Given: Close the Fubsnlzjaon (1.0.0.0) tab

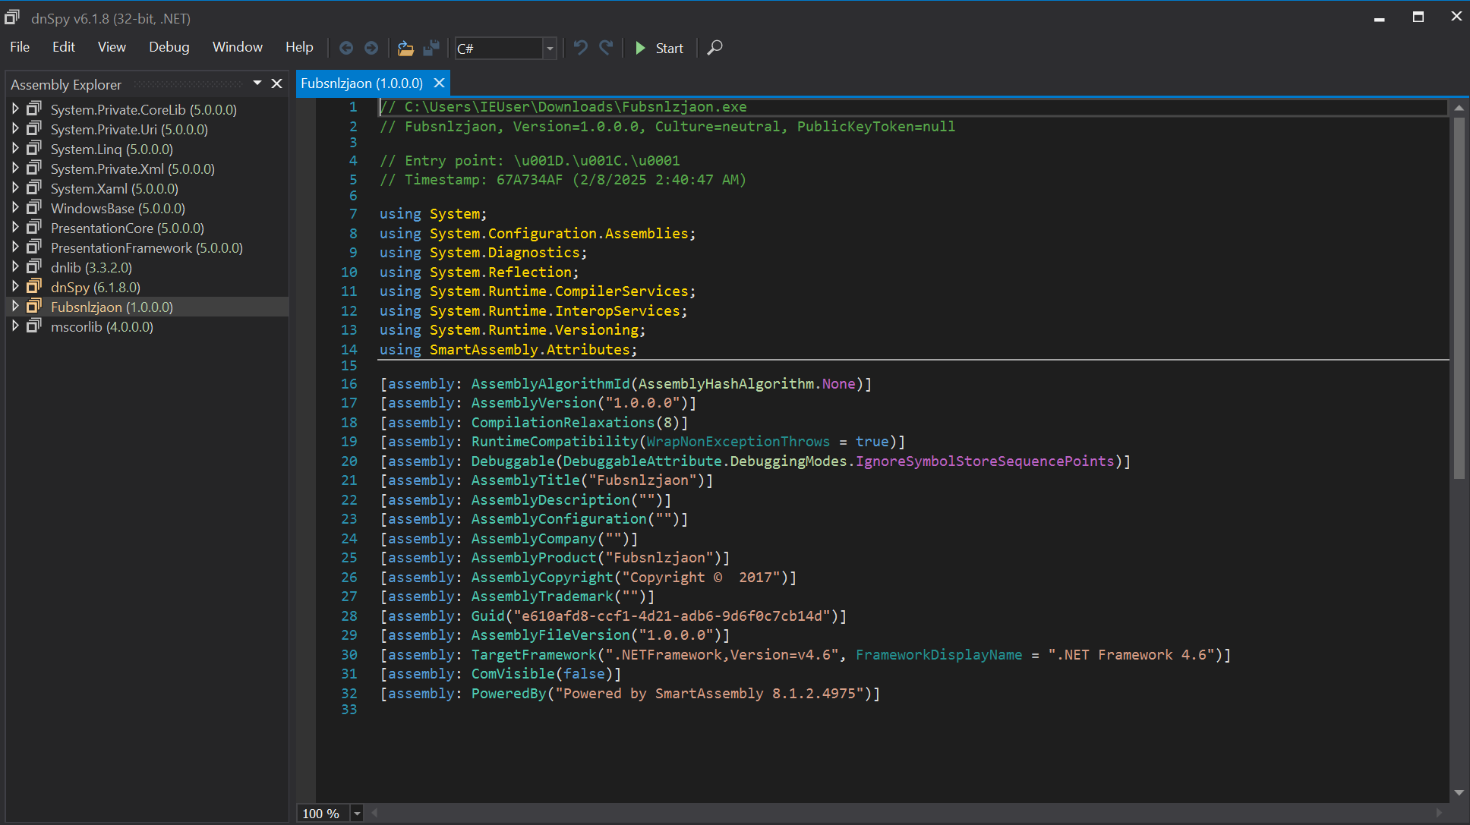Looking at the screenshot, I should tap(439, 83).
